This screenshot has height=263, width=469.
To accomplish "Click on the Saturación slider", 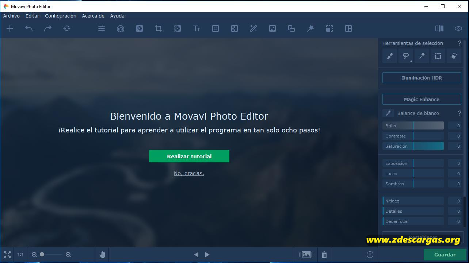I will pyautogui.click(x=413, y=146).
